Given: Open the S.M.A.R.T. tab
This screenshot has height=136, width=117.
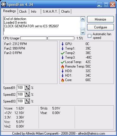Looking at the screenshot, I should pos(50,12).
